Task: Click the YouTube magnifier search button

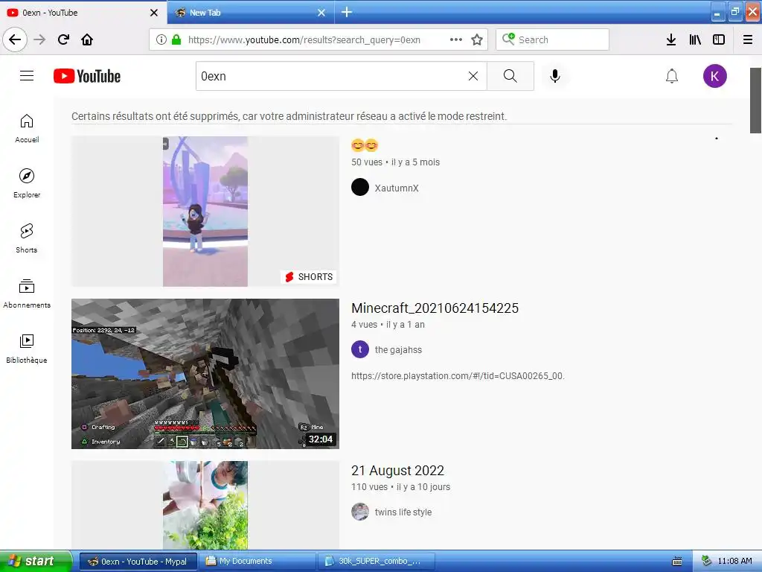Action: coord(510,76)
